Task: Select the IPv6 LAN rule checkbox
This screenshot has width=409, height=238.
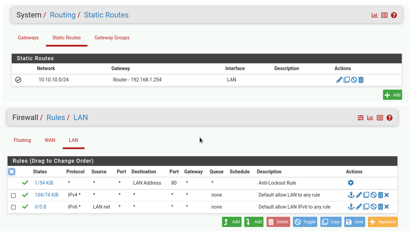Action: pyautogui.click(x=14, y=207)
